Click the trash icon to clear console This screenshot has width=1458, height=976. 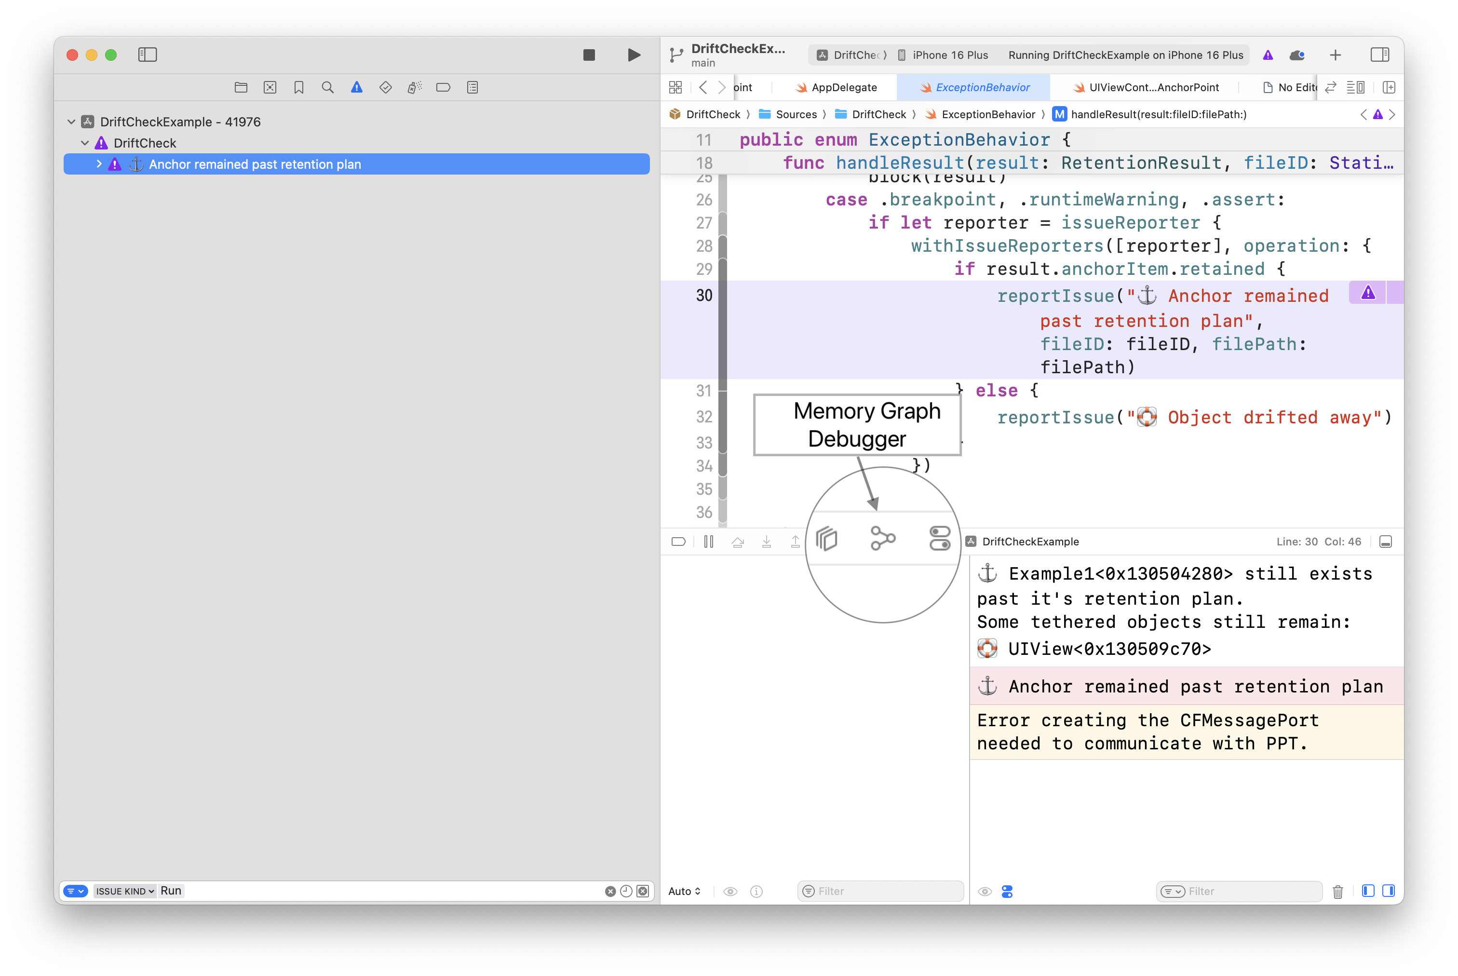[x=1337, y=891]
